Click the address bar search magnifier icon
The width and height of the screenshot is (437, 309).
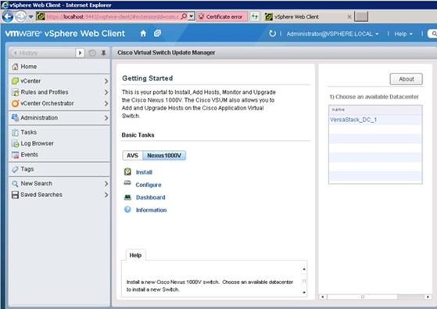coord(184,16)
